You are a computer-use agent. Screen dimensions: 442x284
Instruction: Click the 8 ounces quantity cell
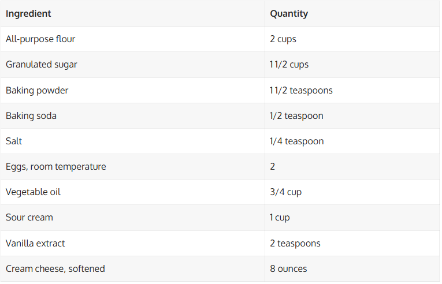pyautogui.click(x=288, y=268)
